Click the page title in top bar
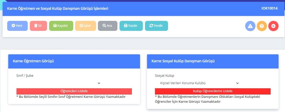 coord(58,9)
